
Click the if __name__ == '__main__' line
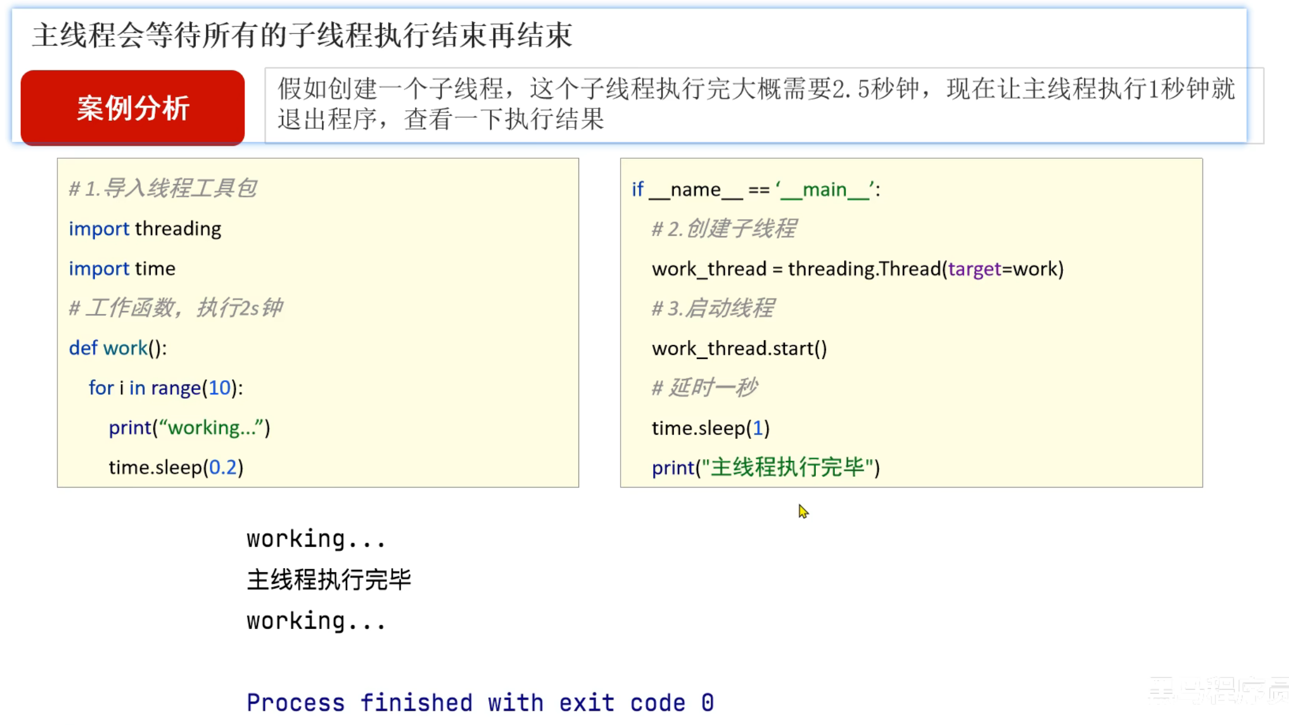[756, 190]
